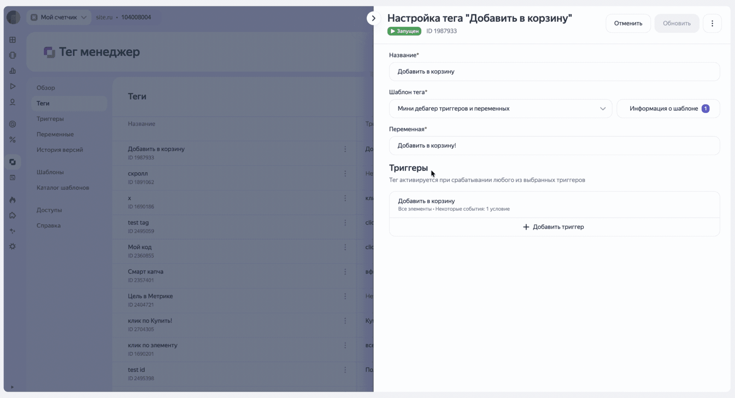Open the Мой счетчик counter dropdown
This screenshot has height=398, width=735.
point(59,17)
